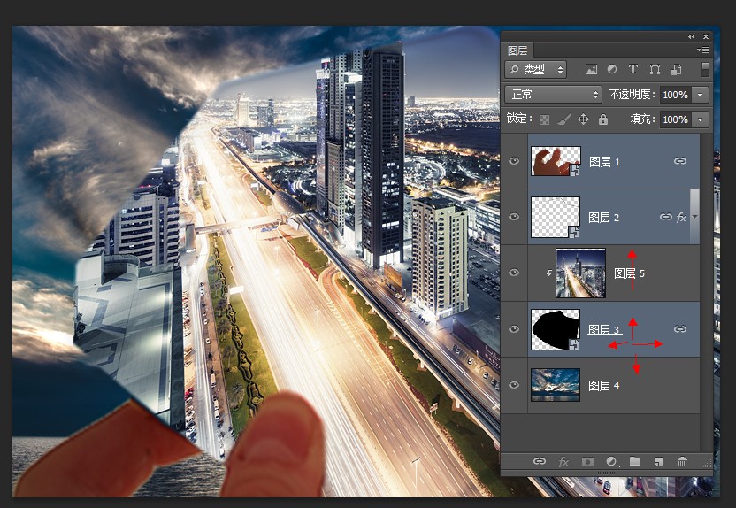Add a layer mask at panel bottom
The image size is (736, 508).
point(587,462)
